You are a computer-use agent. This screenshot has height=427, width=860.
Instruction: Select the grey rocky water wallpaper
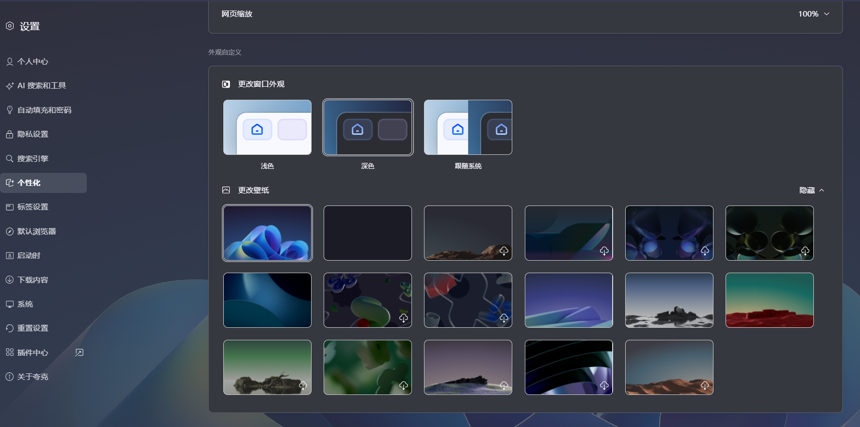[x=669, y=300]
